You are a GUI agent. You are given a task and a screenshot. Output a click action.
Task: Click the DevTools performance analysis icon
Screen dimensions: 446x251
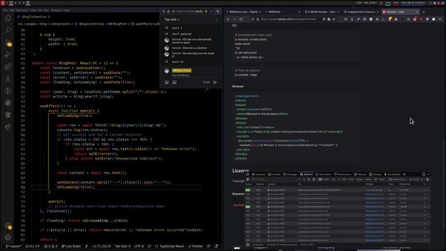tap(248, 245)
